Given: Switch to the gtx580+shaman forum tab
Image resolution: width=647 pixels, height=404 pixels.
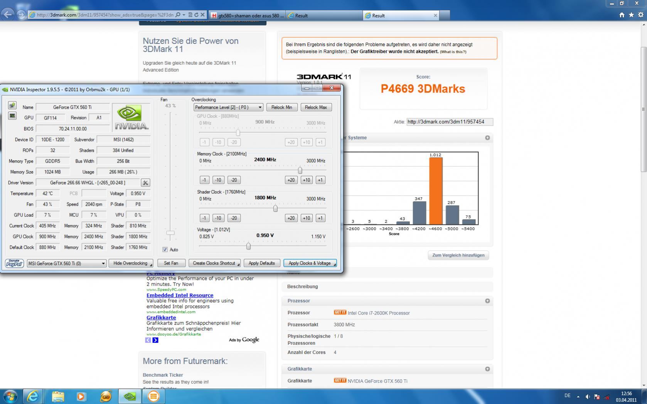Looking at the screenshot, I should [x=248, y=15].
